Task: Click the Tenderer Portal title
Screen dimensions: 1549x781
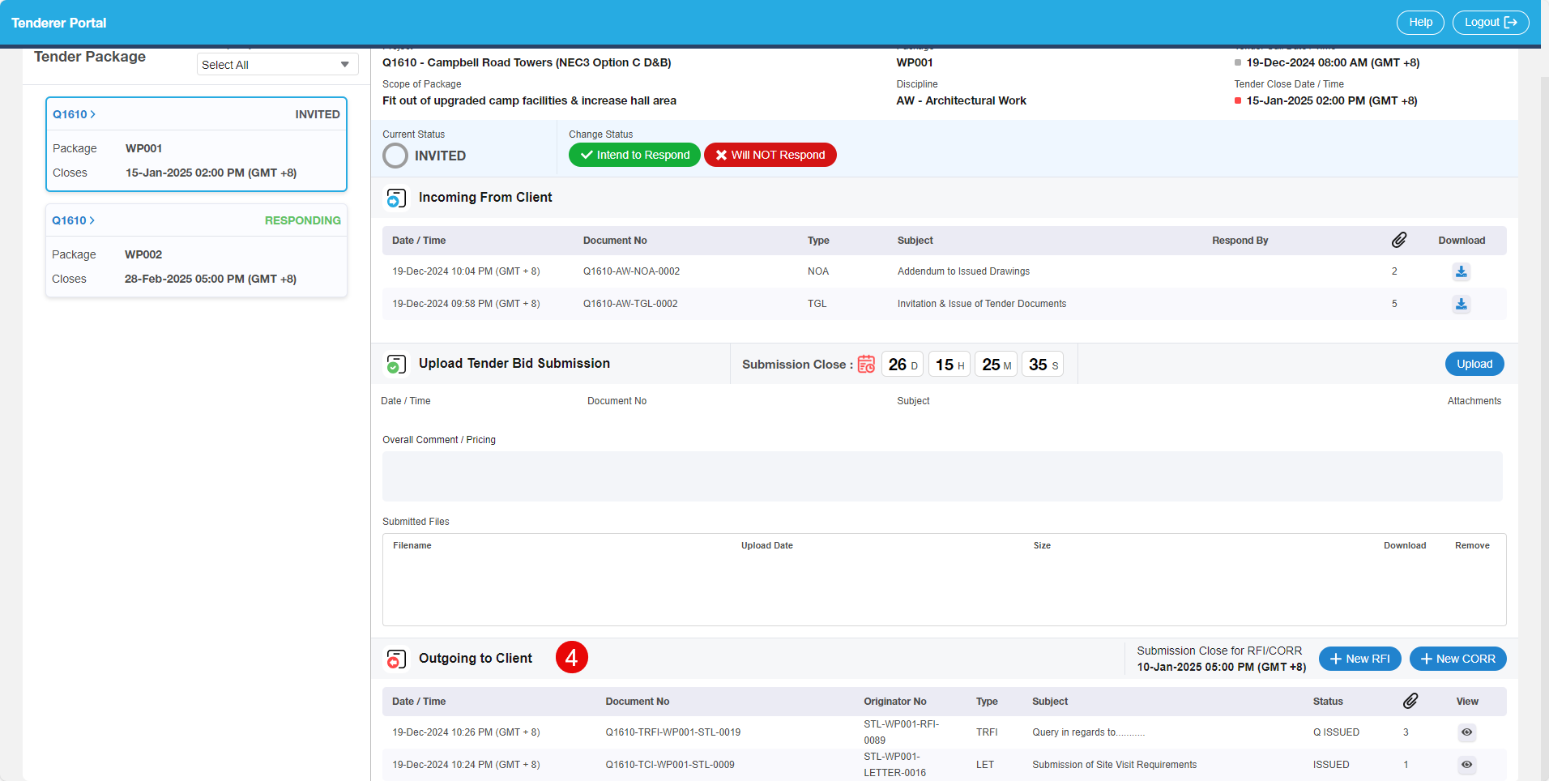Action: pos(59,23)
